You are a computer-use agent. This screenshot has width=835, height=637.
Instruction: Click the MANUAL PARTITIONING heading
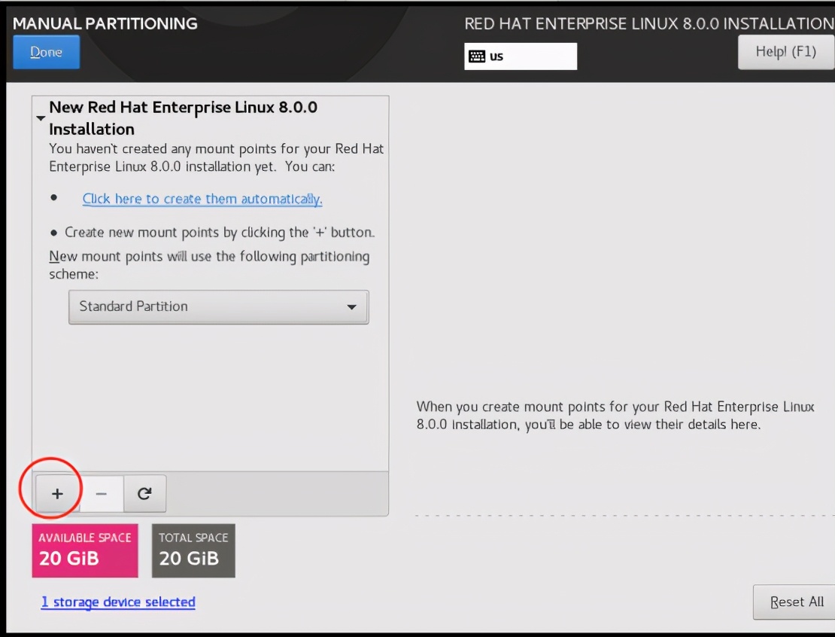point(105,23)
